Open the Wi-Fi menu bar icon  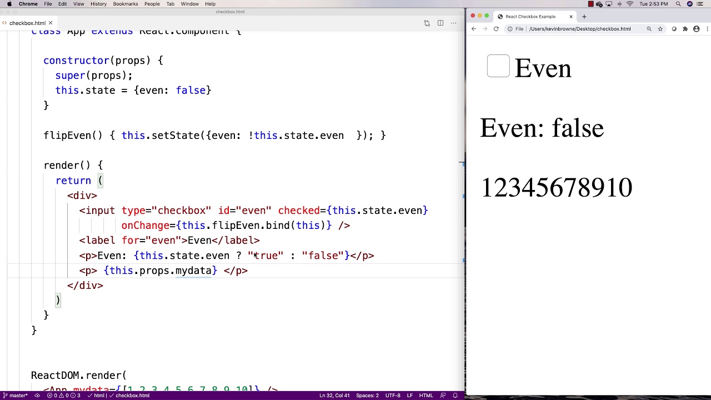point(629,4)
